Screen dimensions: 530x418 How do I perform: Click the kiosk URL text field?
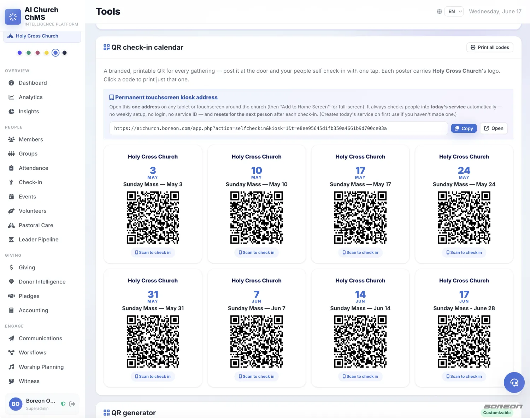278,129
